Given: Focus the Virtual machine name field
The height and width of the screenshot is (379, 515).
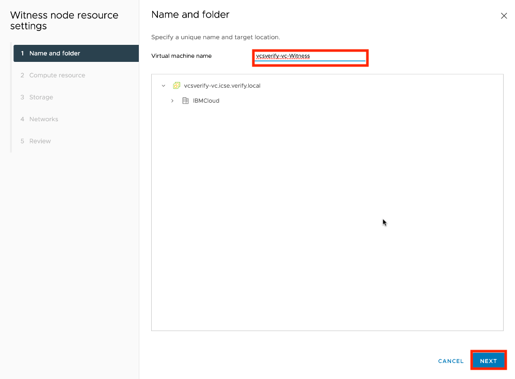Looking at the screenshot, I should click(x=310, y=57).
